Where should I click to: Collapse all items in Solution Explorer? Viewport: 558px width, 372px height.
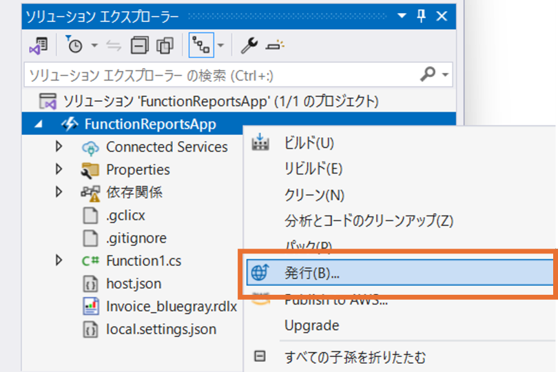pyautogui.click(x=139, y=45)
